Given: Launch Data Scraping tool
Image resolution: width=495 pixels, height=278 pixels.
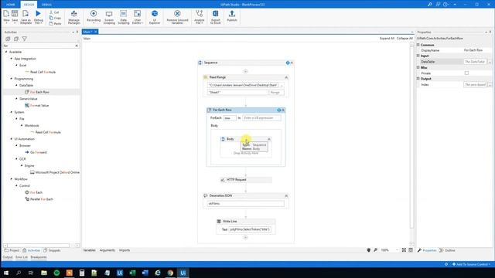Looking at the screenshot, I should (x=124, y=17).
